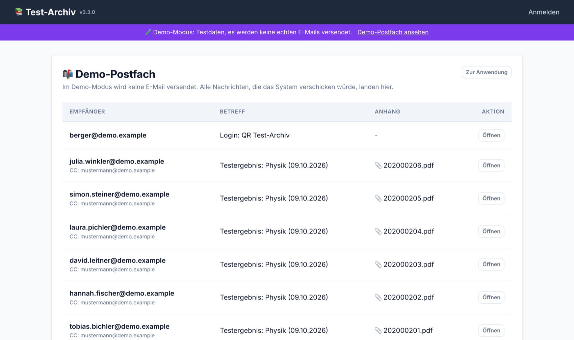Open the mail to laura.pichler
The width and height of the screenshot is (574, 340).
pyautogui.click(x=491, y=231)
